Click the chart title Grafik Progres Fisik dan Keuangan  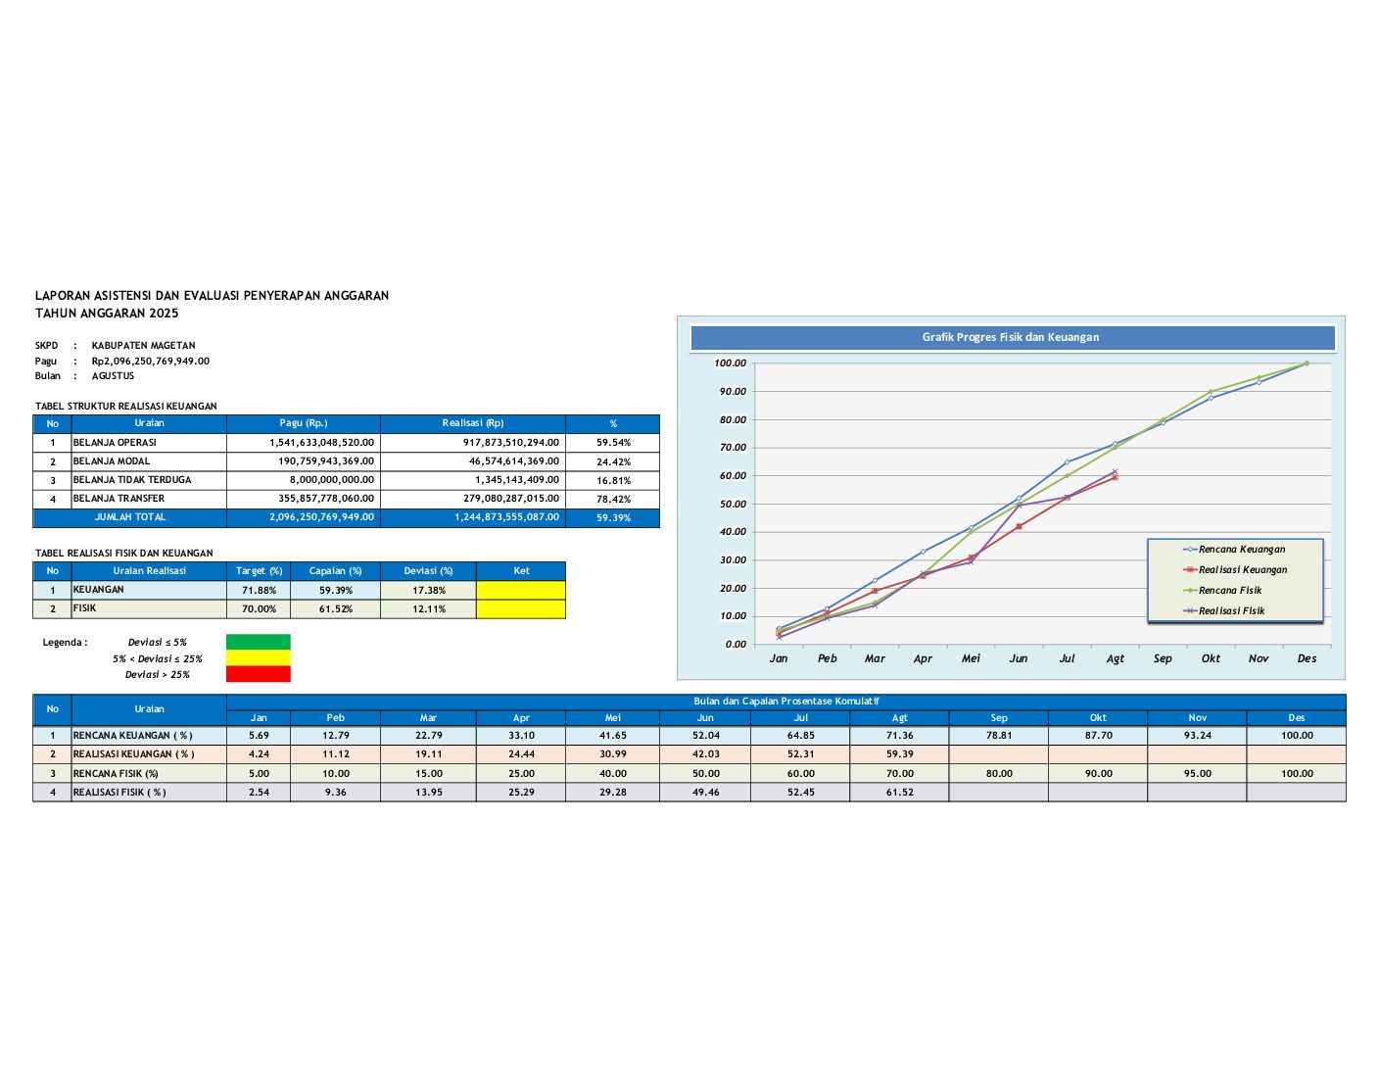click(1011, 337)
